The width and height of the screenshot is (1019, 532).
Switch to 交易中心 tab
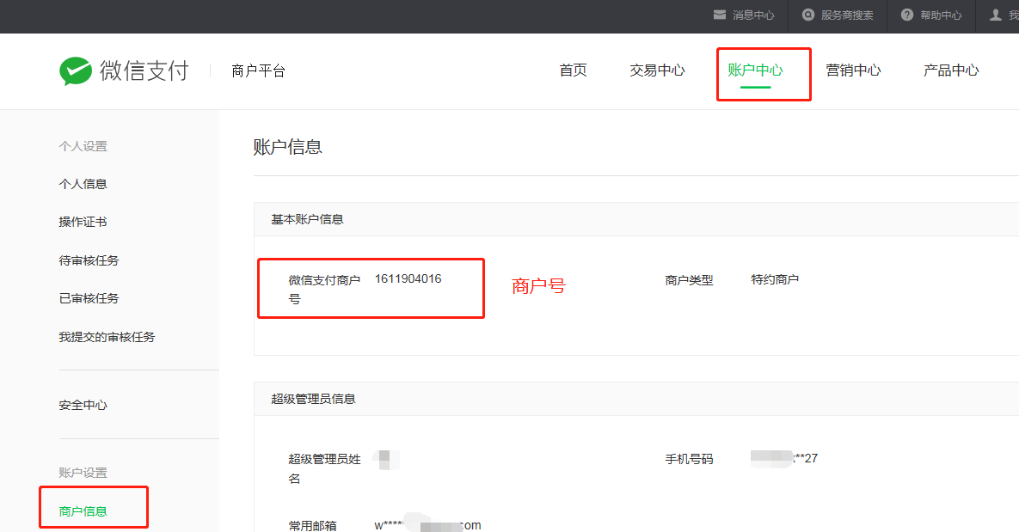tap(657, 70)
